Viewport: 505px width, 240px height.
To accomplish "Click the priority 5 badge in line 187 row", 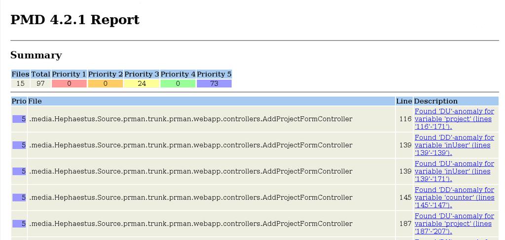I will pyautogui.click(x=19, y=224).
